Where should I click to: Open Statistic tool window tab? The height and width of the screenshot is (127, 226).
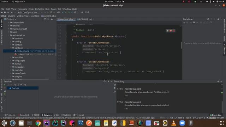(x=66, y=115)
